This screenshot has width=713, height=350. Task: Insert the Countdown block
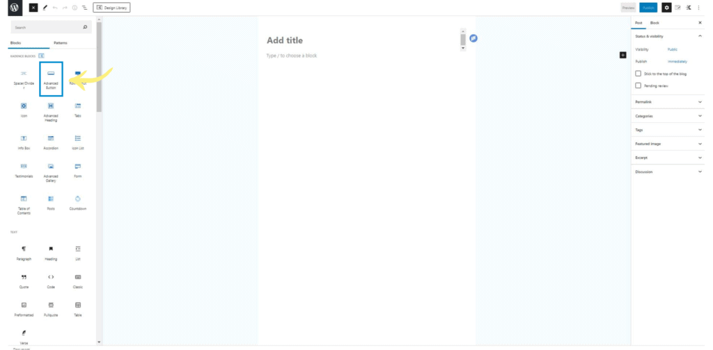(x=78, y=203)
